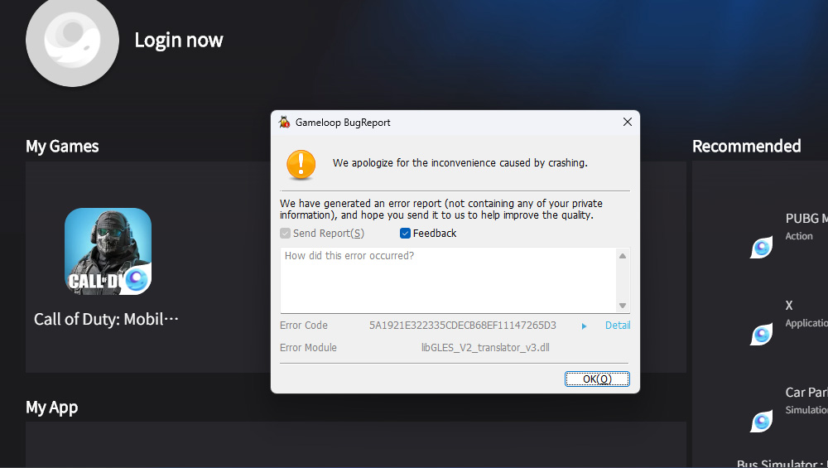Click the PUBG recommended game icon
The image size is (828, 468).
click(762, 247)
